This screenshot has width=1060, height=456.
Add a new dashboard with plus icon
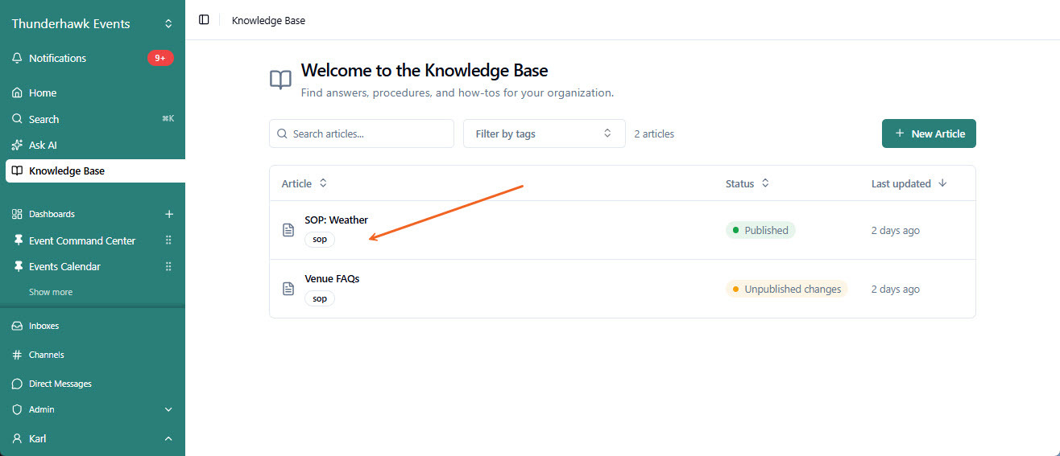coord(169,214)
